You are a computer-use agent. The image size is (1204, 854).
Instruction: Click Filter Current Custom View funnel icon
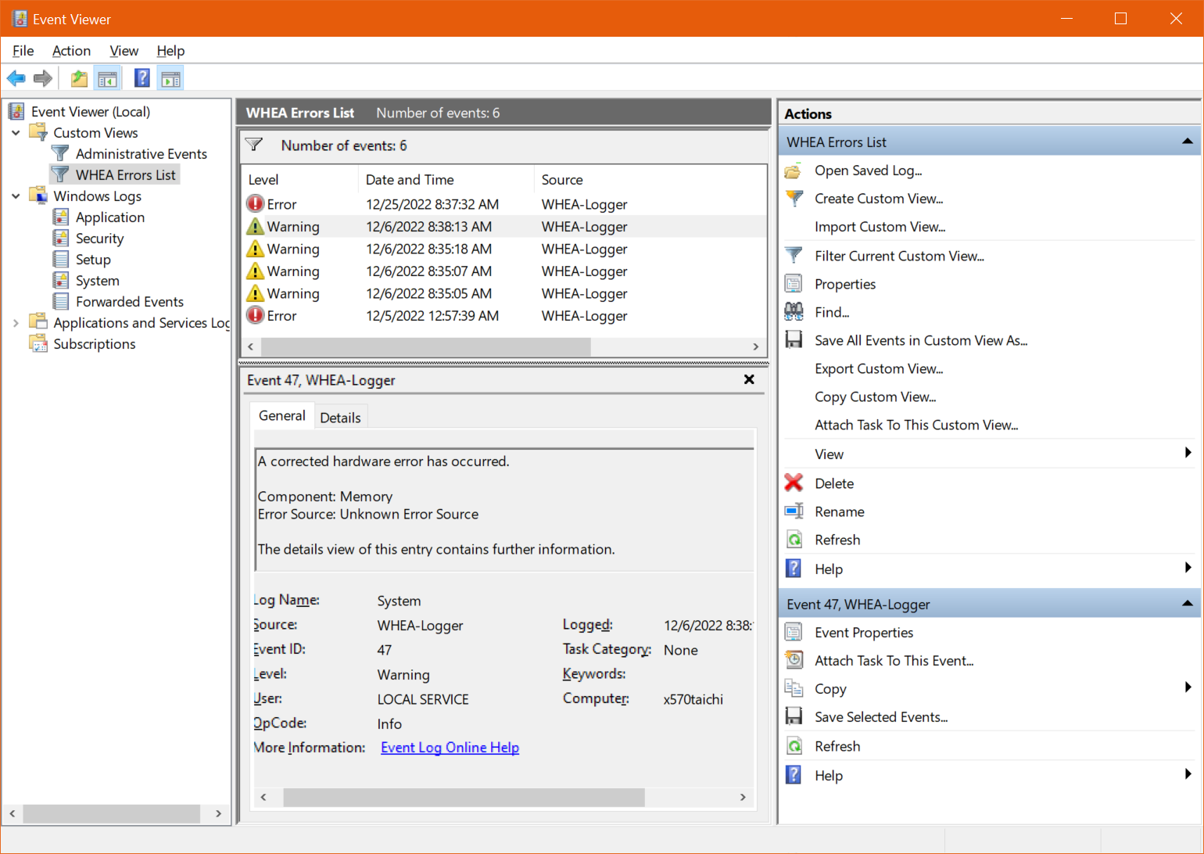[794, 256]
